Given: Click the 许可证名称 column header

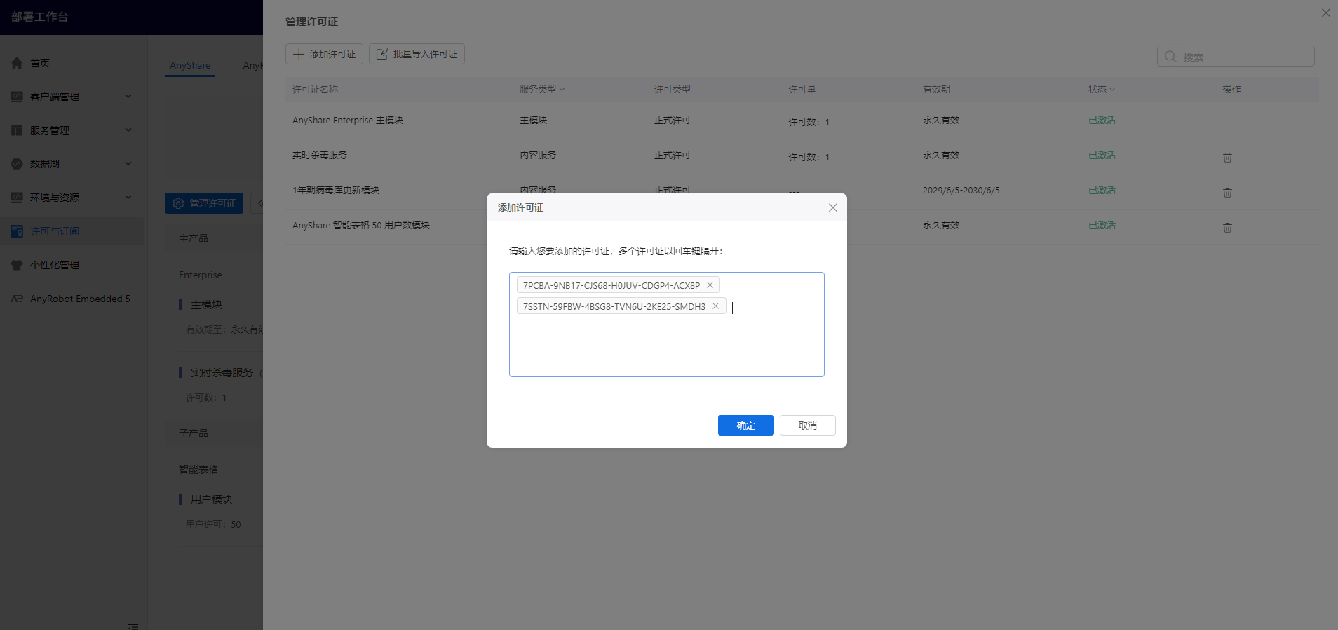Looking at the screenshot, I should click(315, 89).
